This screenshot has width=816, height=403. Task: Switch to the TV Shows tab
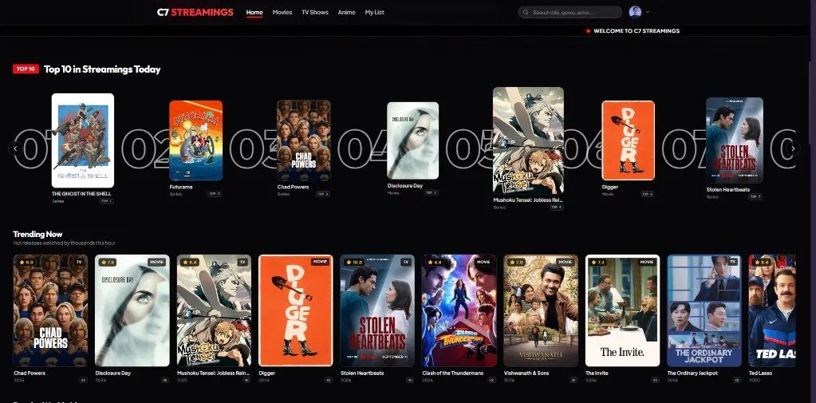pos(315,12)
